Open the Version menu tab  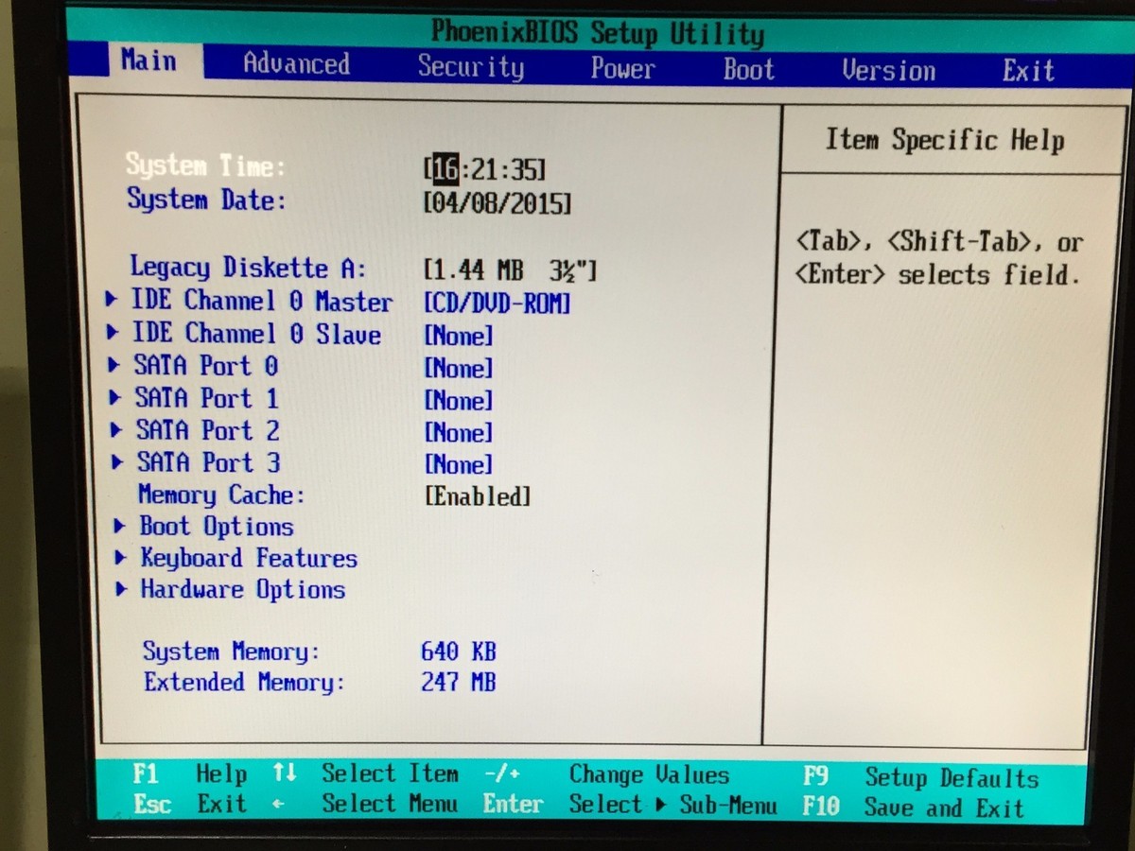[x=888, y=70]
